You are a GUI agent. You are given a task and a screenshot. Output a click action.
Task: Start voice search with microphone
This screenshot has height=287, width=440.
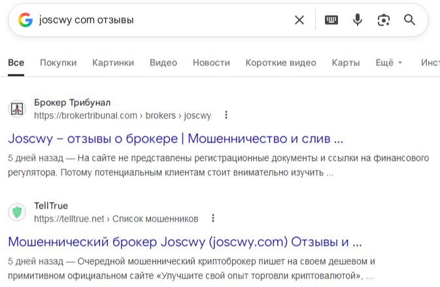pyautogui.click(x=358, y=20)
